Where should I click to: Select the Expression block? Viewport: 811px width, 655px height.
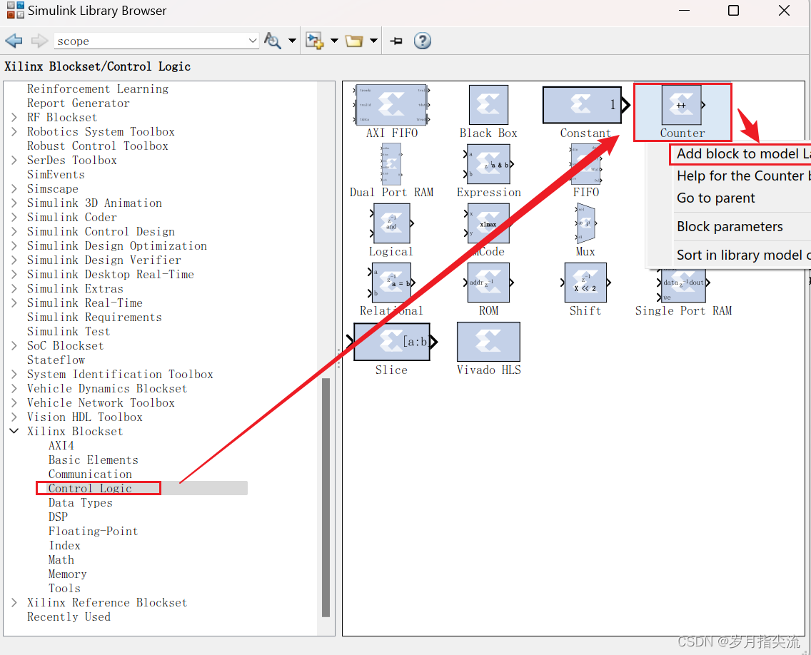[x=488, y=164]
